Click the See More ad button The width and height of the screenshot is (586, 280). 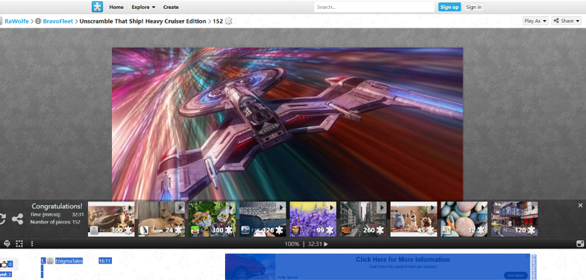pyautogui.click(x=516, y=276)
